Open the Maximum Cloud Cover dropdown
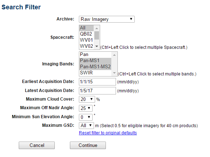 pyautogui.click(x=87, y=99)
